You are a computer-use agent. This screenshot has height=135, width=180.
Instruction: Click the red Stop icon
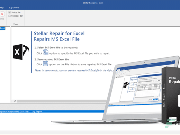[2, 14]
